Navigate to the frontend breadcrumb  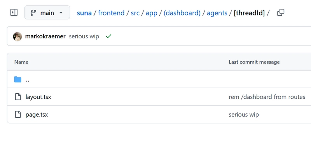(x=111, y=13)
